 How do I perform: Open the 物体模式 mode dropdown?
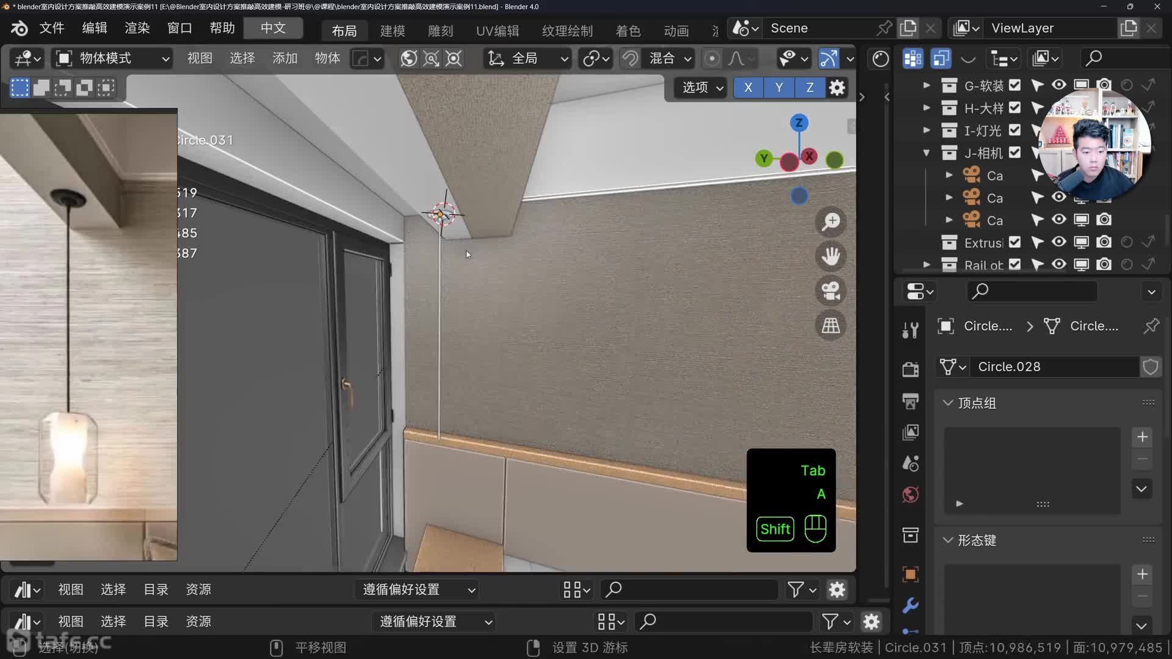tap(113, 58)
